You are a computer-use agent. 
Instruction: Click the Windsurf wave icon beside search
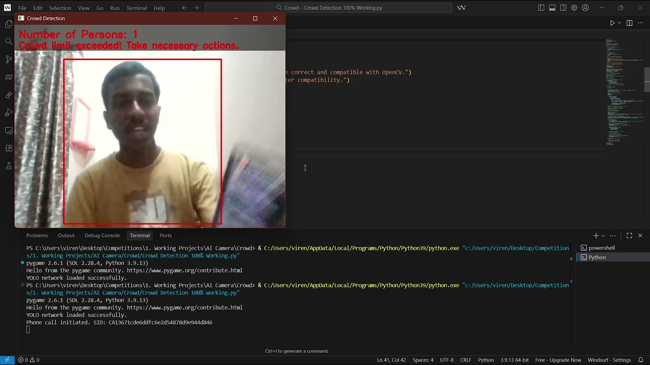pos(461,8)
